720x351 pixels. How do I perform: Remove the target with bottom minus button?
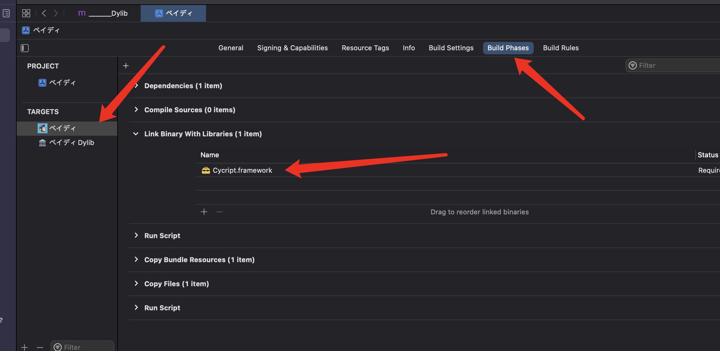coord(40,347)
